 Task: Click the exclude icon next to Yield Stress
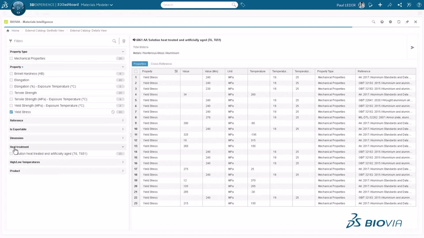pyautogui.click(x=113, y=112)
